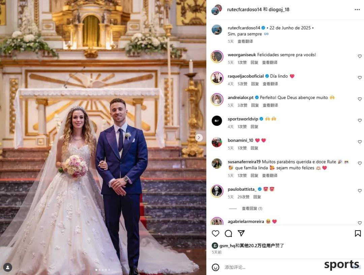Open rutecfcardoso14 profile from header
Image resolution: width=364 pixels, height=275 pixels.
pos(243,9)
